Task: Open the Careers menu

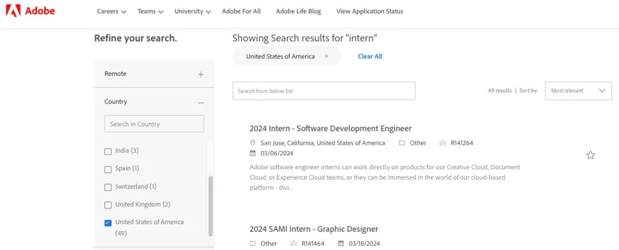Action: (112, 11)
